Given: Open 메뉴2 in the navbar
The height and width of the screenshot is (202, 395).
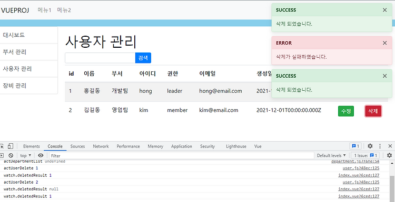Looking at the screenshot, I should (x=64, y=10).
